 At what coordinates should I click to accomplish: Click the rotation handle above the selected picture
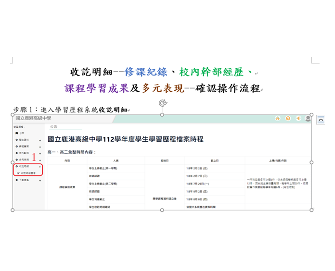(163, 103)
